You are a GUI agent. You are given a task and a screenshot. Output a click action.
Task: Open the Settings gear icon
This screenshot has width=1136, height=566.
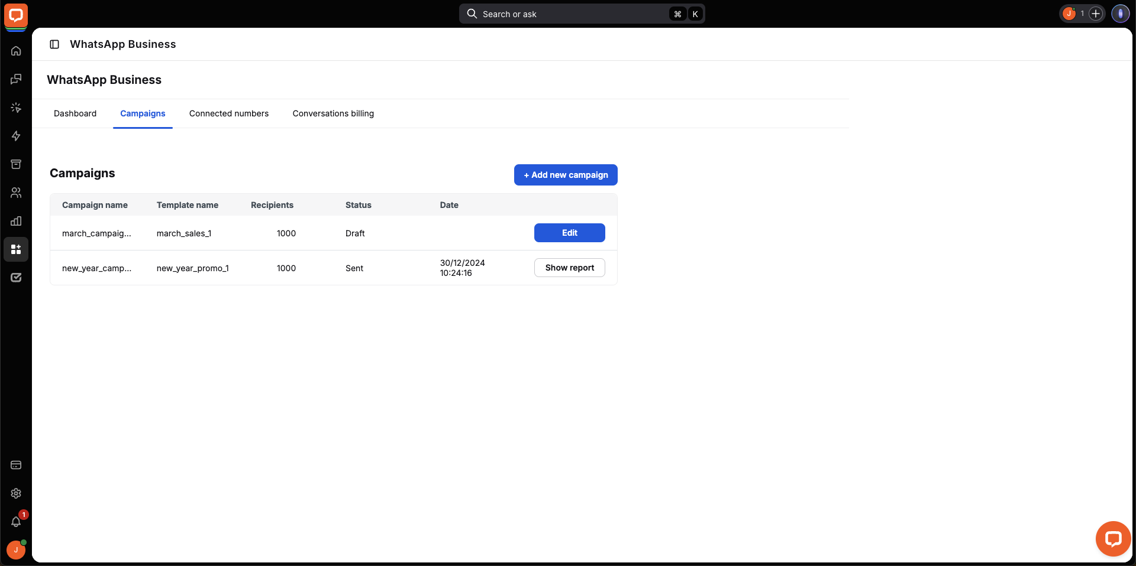click(16, 493)
